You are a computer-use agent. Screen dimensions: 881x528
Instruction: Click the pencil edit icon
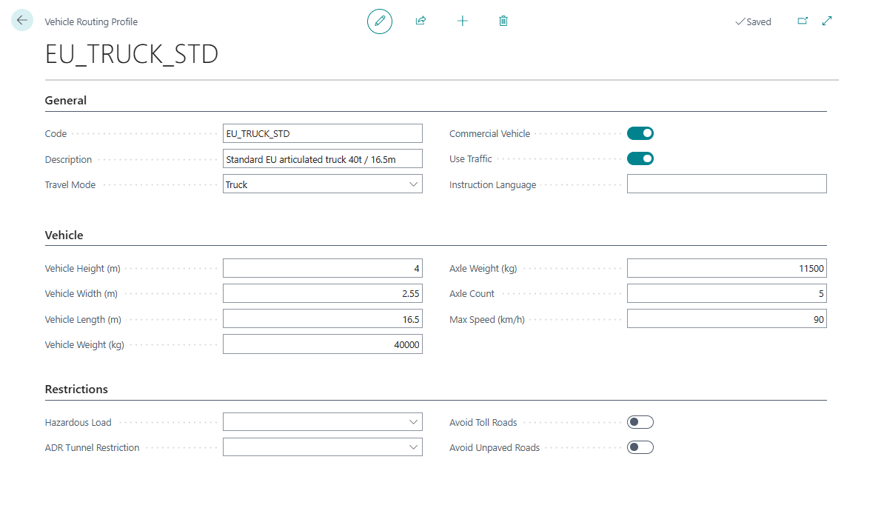click(380, 21)
